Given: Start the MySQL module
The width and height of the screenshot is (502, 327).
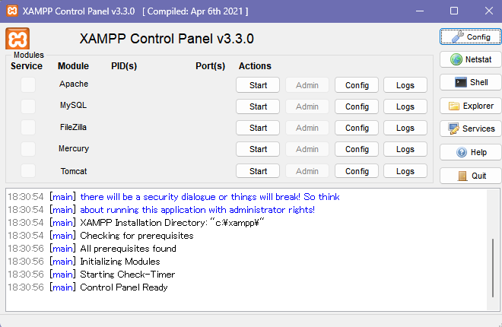Looking at the screenshot, I should 258,106.
